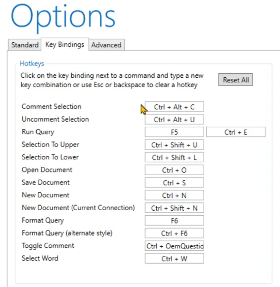Click the Comment Selection label
The height and width of the screenshot is (287, 280).
click(x=51, y=106)
